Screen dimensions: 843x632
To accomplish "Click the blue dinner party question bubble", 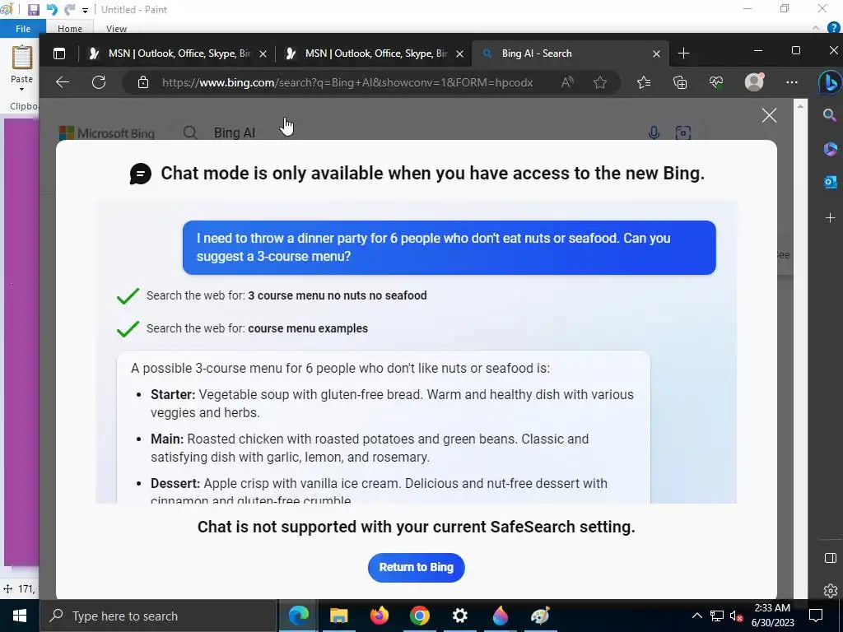I will 449,247.
